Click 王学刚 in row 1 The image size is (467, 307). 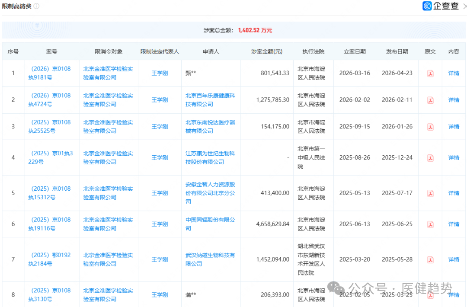click(160, 73)
